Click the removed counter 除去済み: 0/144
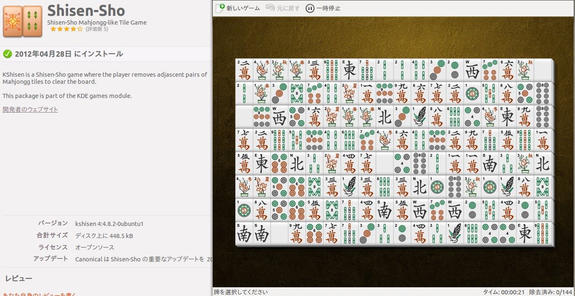The width and height of the screenshot is (575, 296). coord(550,292)
